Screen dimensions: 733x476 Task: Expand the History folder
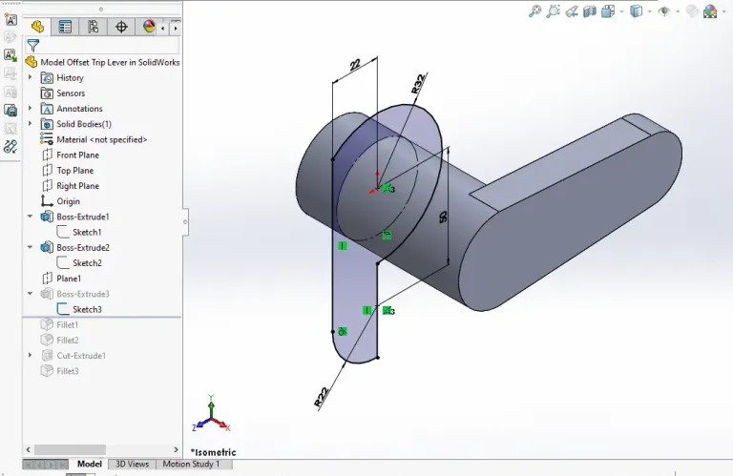[31, 77]
